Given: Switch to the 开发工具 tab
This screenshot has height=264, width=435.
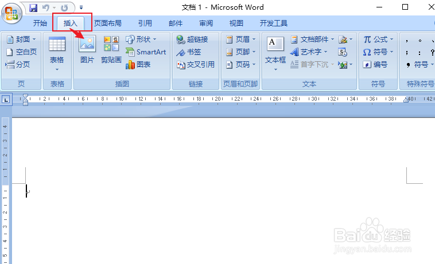Looking at the screenshot, I should [274, 23].
